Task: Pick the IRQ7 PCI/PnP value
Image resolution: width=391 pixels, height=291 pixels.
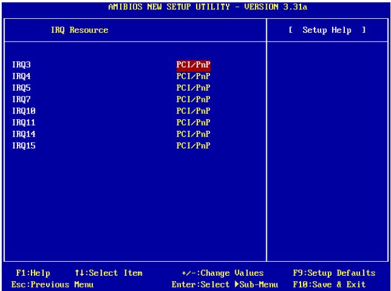Action: (193, 99)
